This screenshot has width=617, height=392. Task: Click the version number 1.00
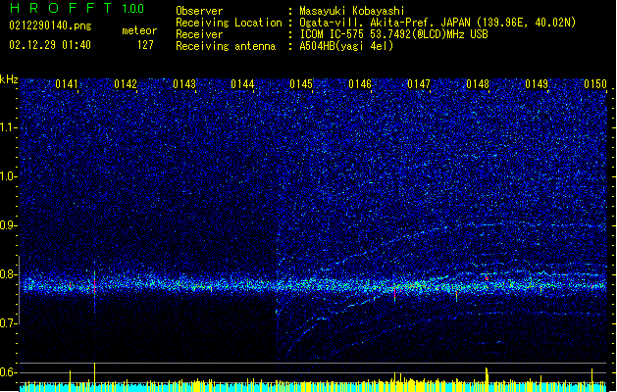[133, 9]
